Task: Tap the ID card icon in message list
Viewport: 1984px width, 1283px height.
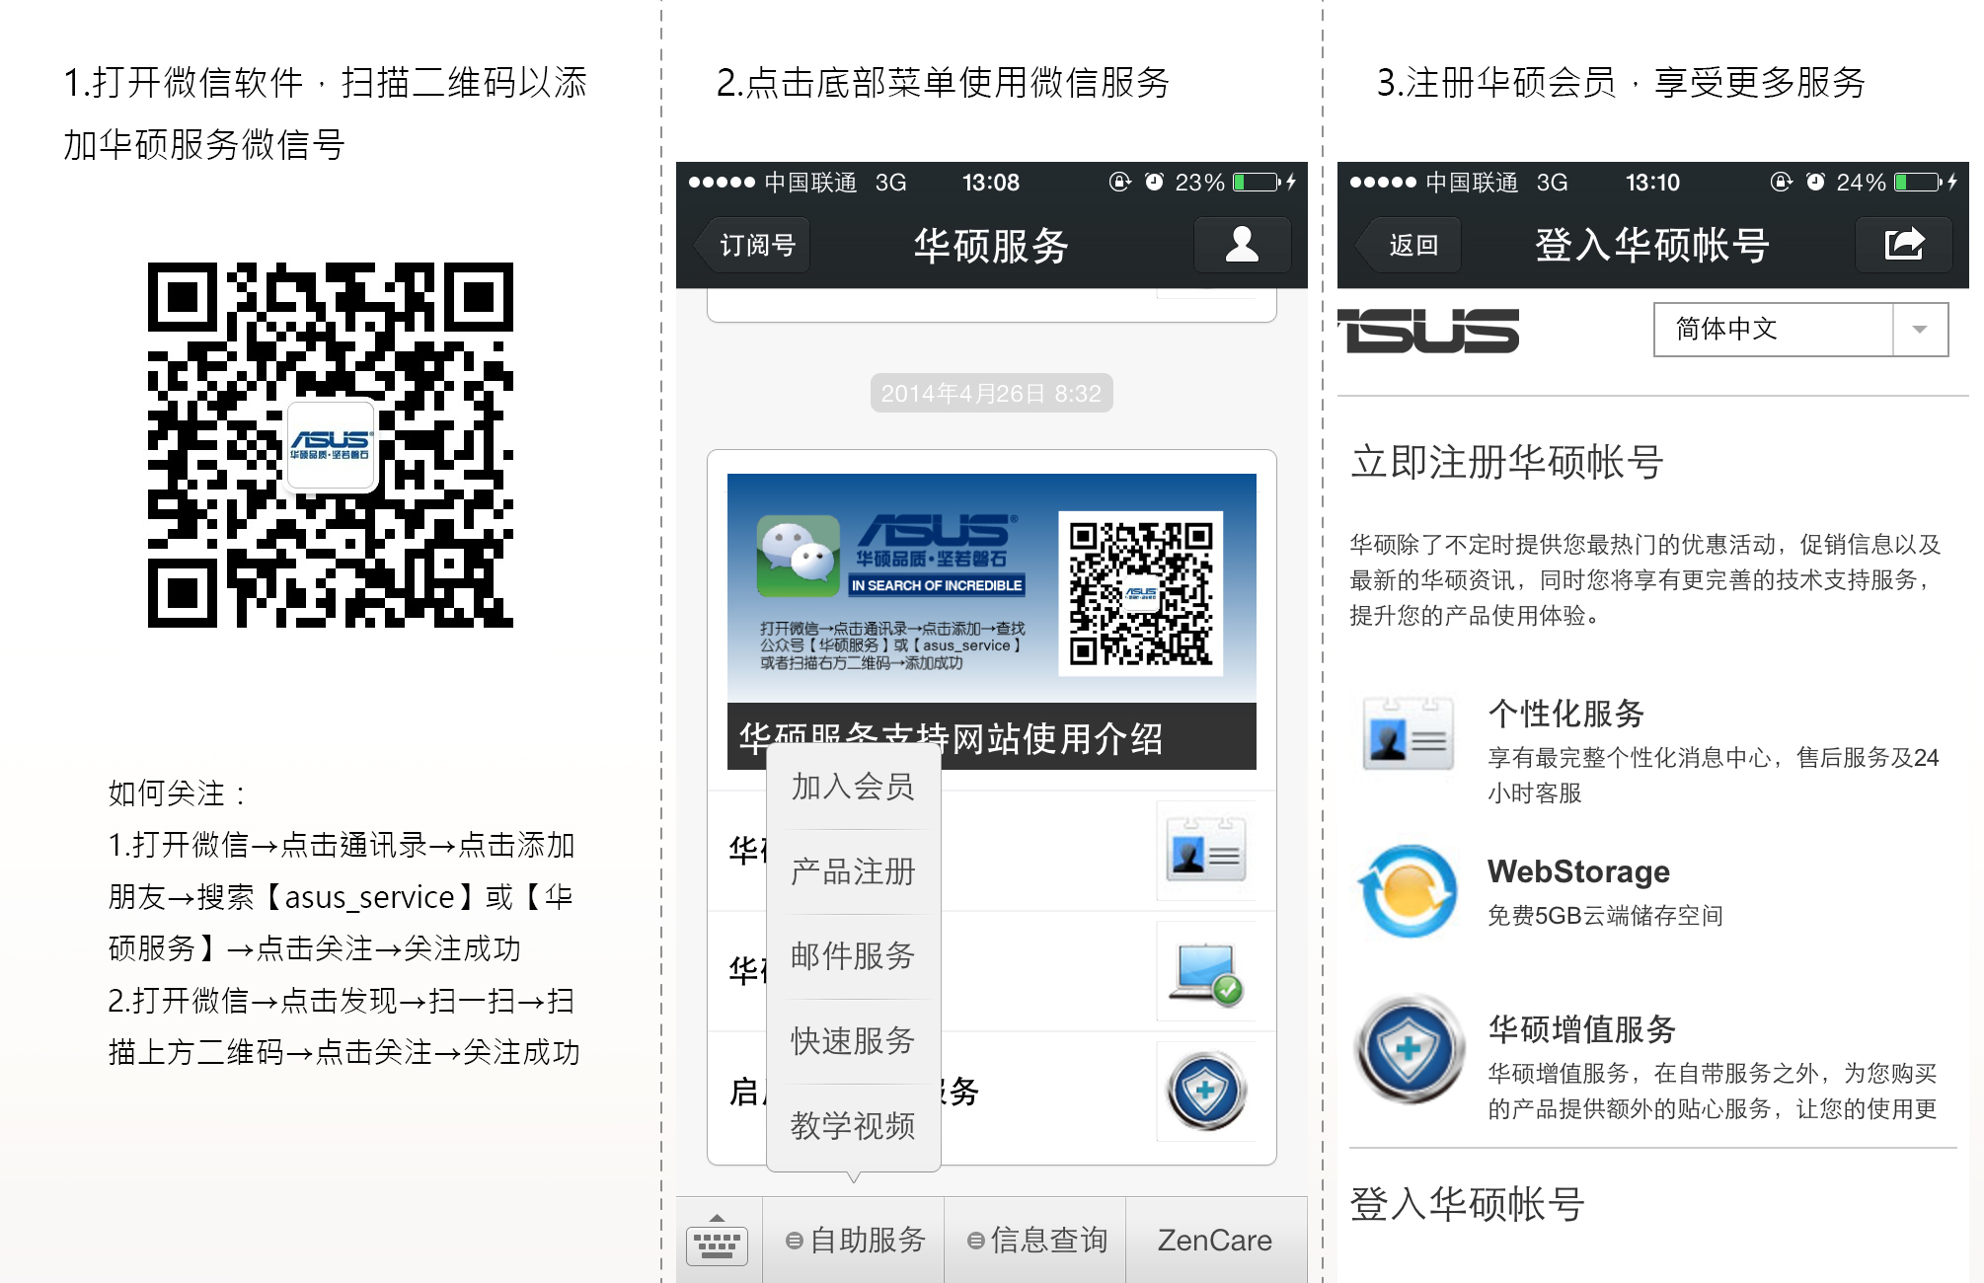Action: pos(1205,851)
